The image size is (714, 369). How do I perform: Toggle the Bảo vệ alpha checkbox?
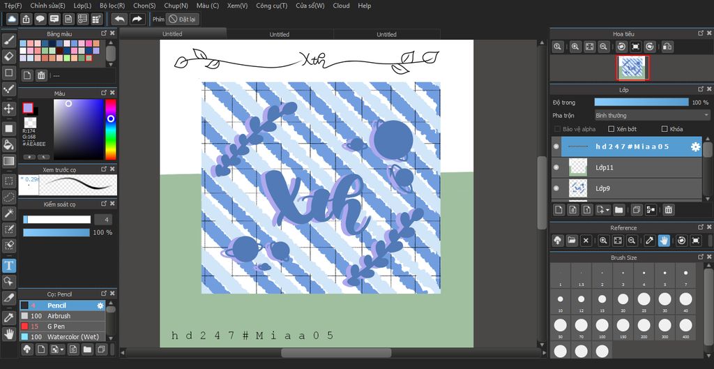557,129
